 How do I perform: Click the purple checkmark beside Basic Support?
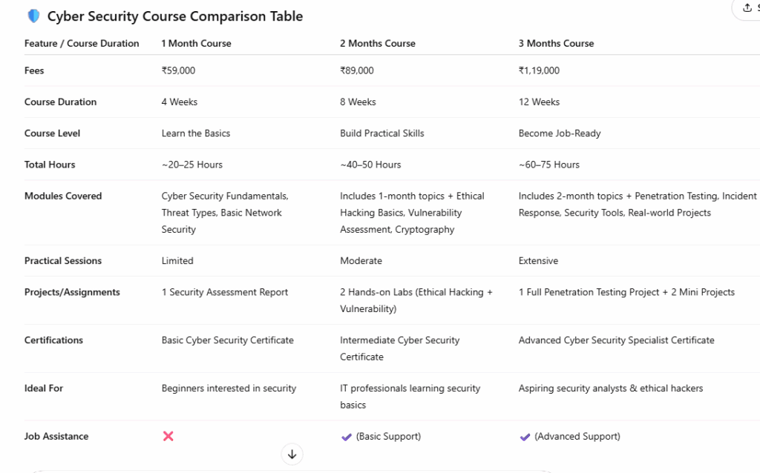click(346, 437)
